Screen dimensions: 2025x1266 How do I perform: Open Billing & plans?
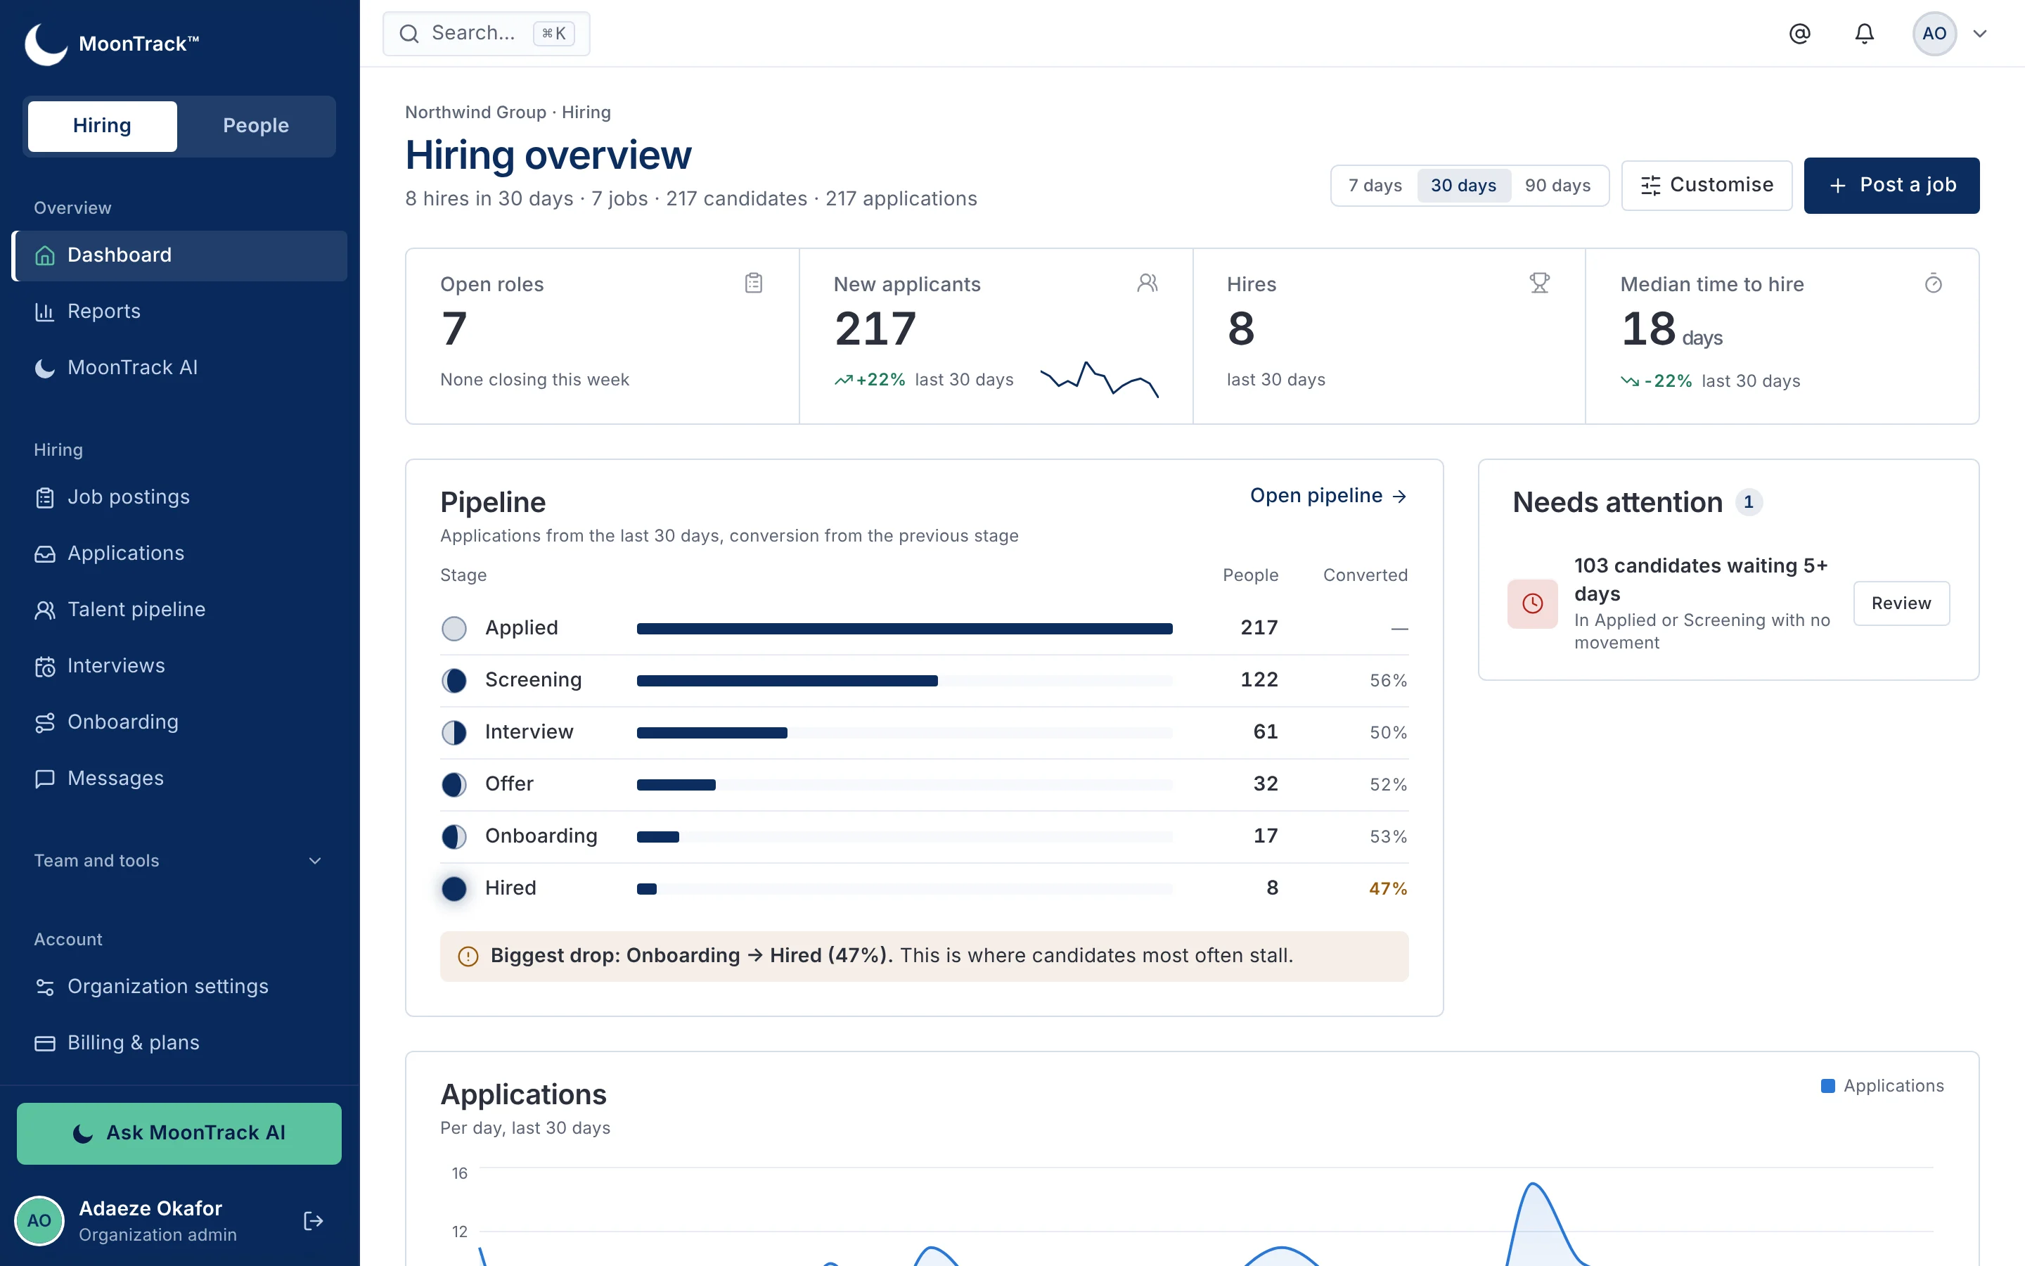tap(180, 1042)
